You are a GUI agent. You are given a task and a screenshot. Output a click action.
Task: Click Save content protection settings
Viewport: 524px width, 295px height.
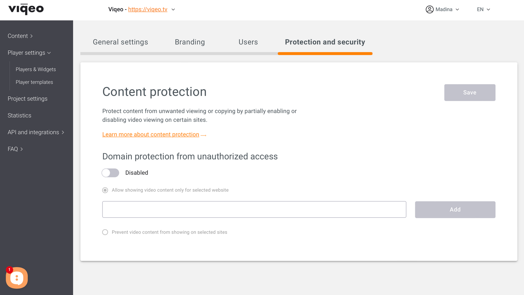470,92
